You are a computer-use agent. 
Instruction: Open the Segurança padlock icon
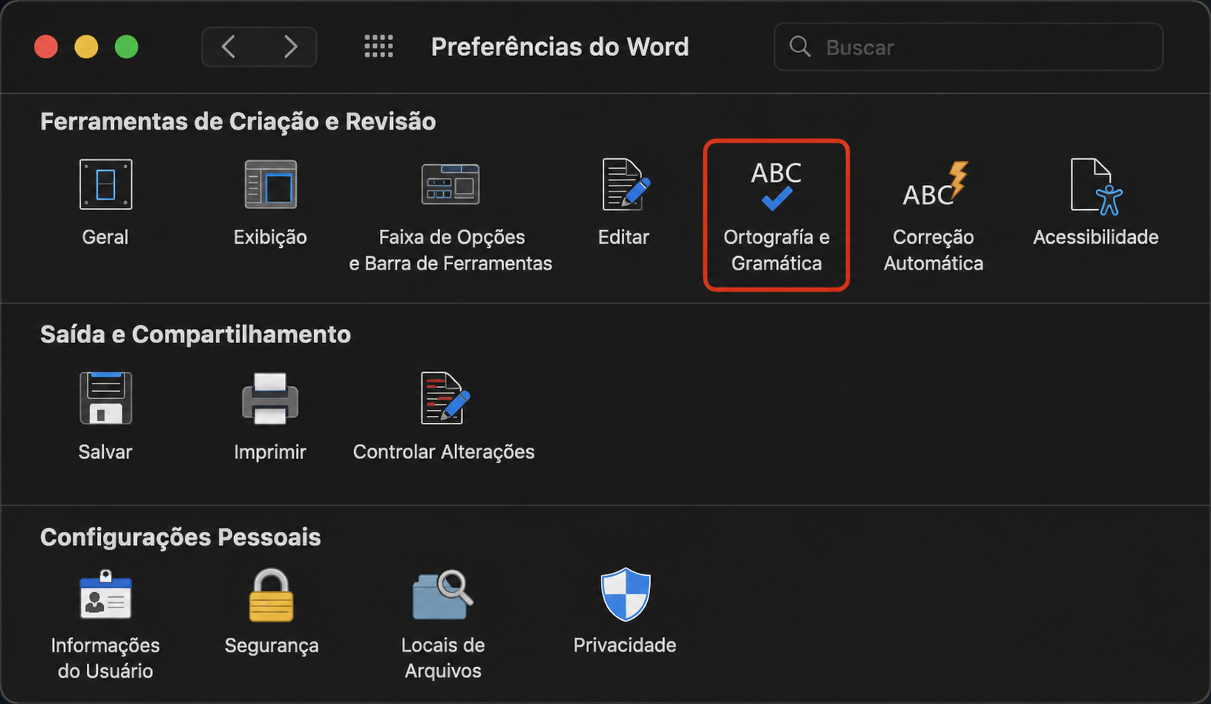coord(271,594)
